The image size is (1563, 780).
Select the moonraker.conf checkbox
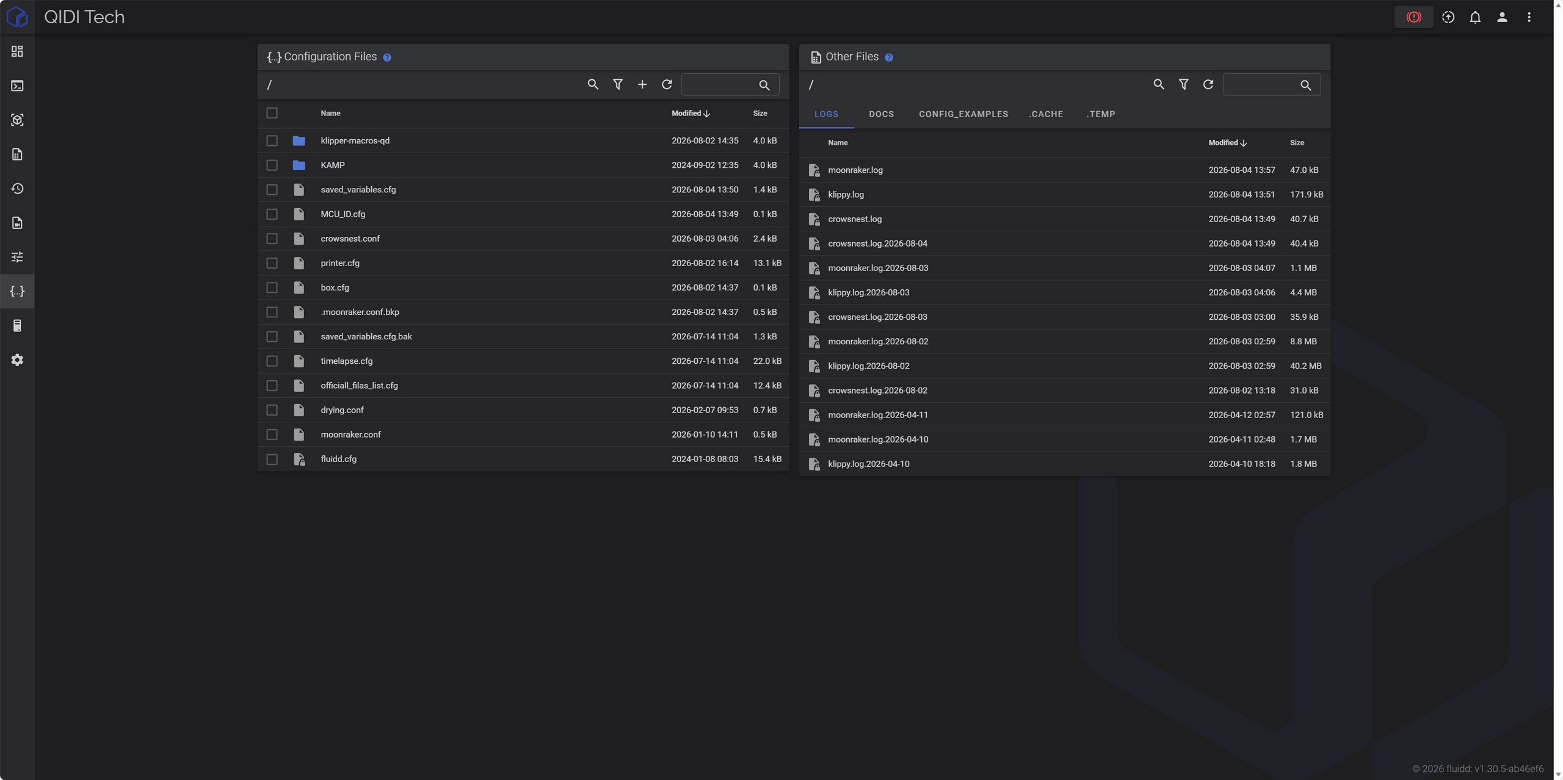coord(272,435)
